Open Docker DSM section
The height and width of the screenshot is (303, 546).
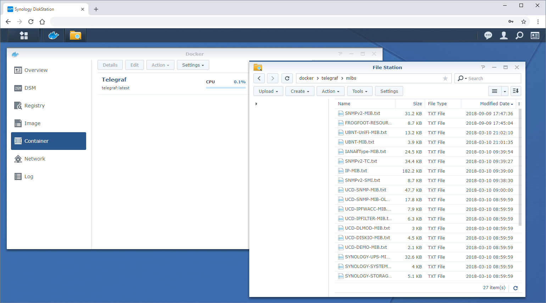[49, 88]
